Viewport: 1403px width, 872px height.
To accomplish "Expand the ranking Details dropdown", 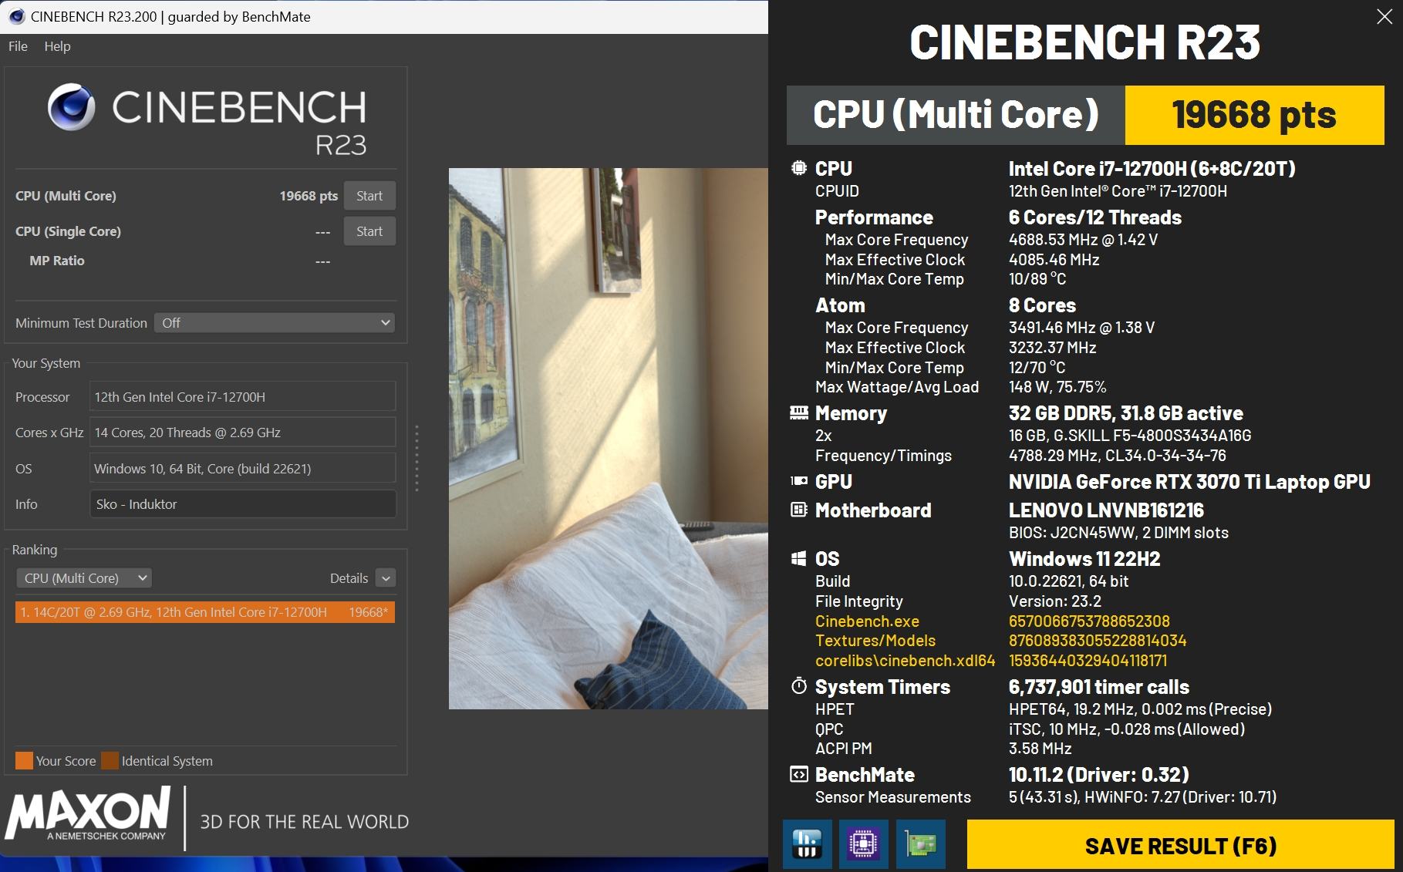I will coord(386,578).
